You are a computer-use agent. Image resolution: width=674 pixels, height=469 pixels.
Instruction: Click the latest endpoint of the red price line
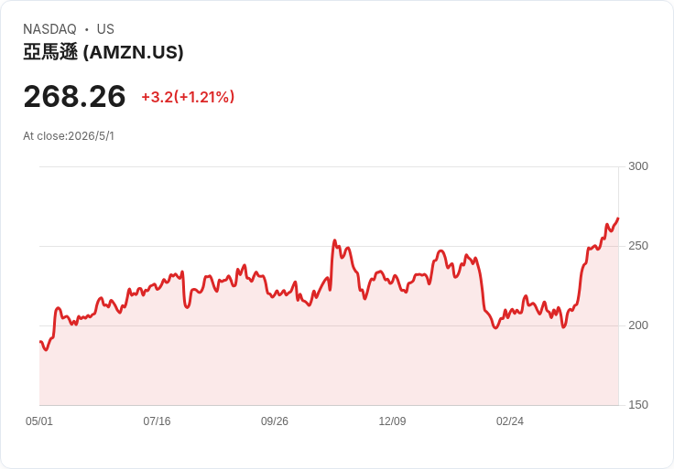coord(618,219)
